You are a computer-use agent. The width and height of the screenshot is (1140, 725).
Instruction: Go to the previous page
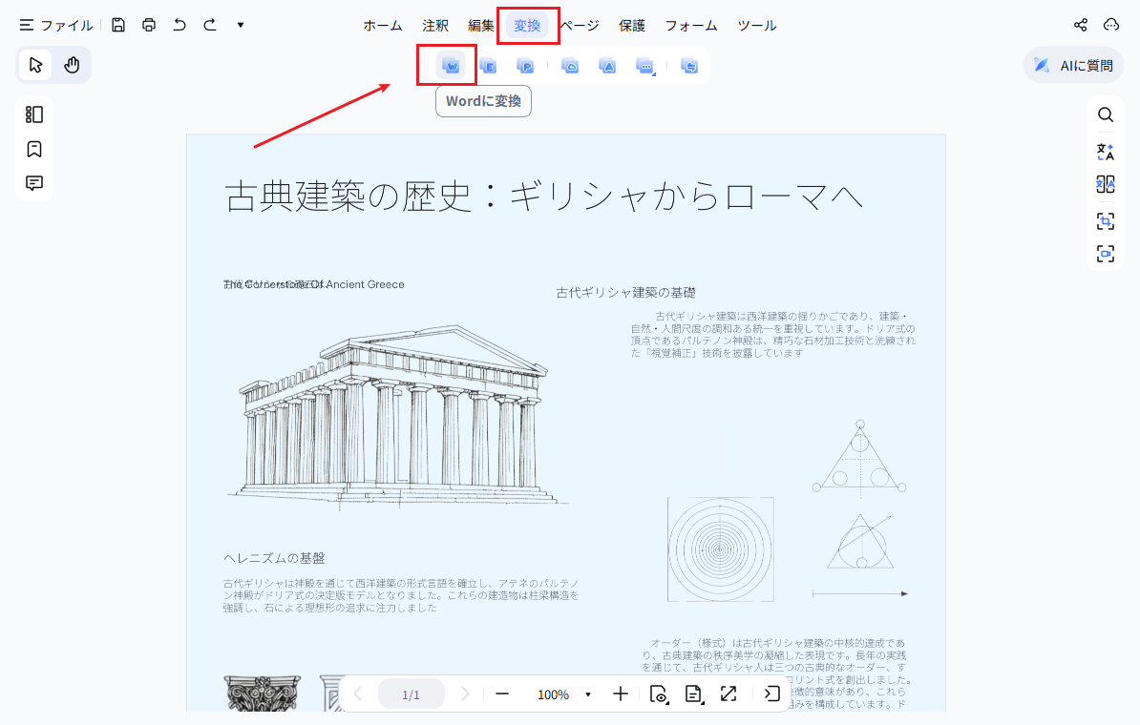tap(358, 694)
